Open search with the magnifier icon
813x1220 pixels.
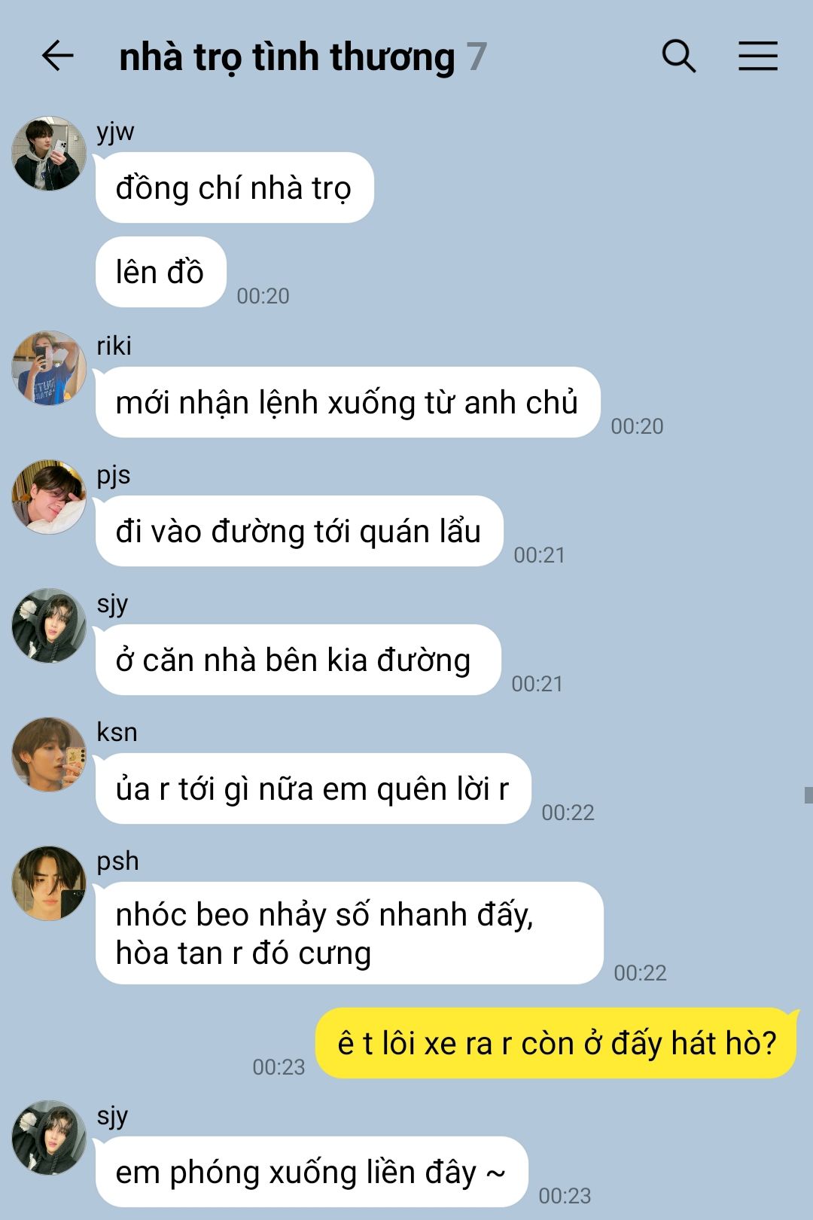click(x=678, y=56)
